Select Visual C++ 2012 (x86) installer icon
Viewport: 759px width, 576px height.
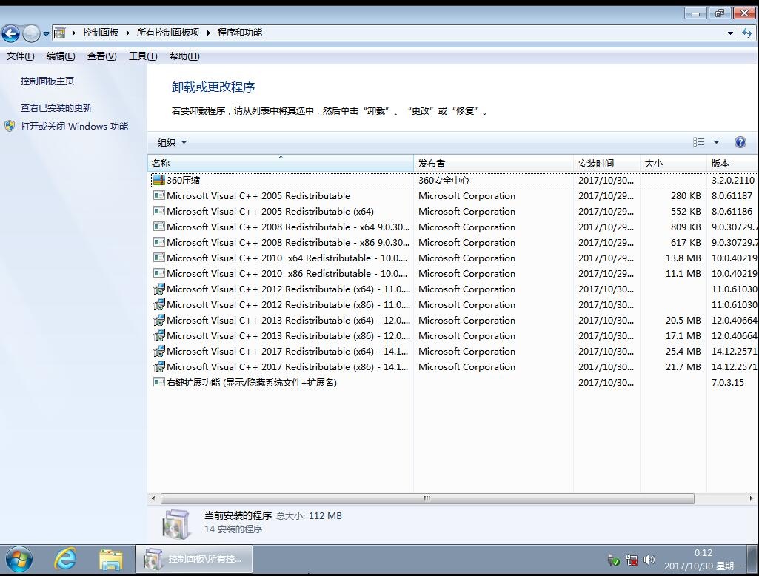tap(158, 304)
